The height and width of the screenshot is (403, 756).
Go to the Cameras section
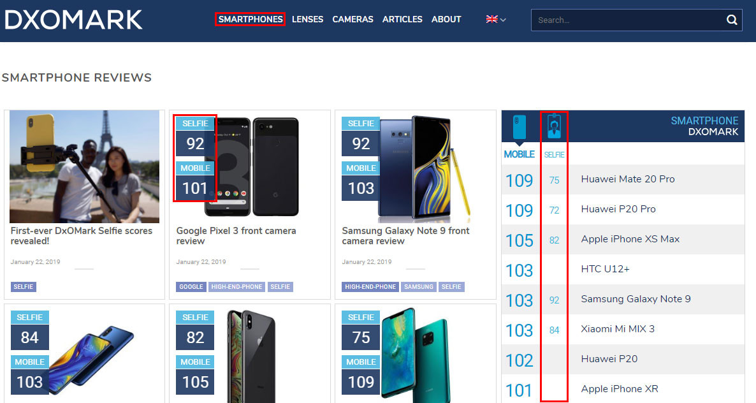point(353,19)
